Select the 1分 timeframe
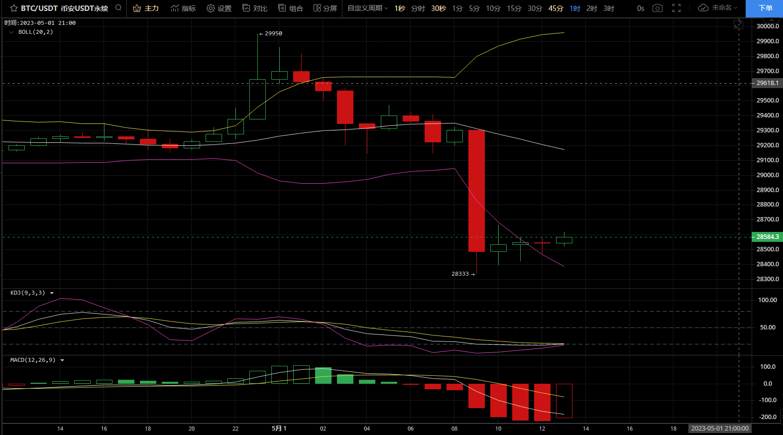Viewport: 783px width, 435px height. click(x=457, y=8)
